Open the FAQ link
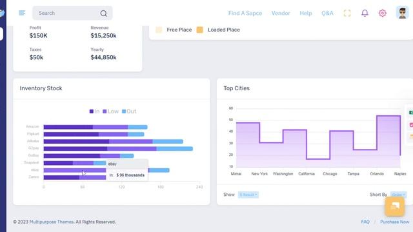The image size is (413, 232). (365, 222)
